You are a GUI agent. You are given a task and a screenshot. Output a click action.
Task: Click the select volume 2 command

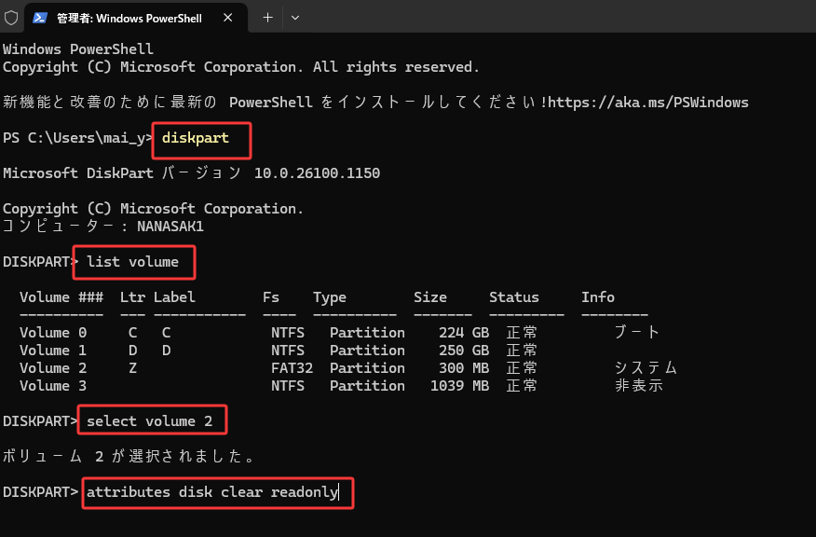[149, 421]
